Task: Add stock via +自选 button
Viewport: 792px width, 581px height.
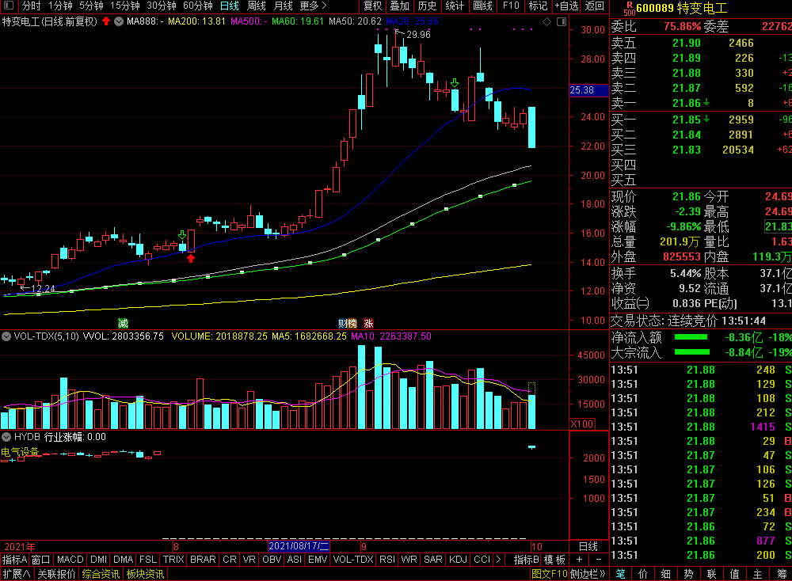Action: coord(565,6)
